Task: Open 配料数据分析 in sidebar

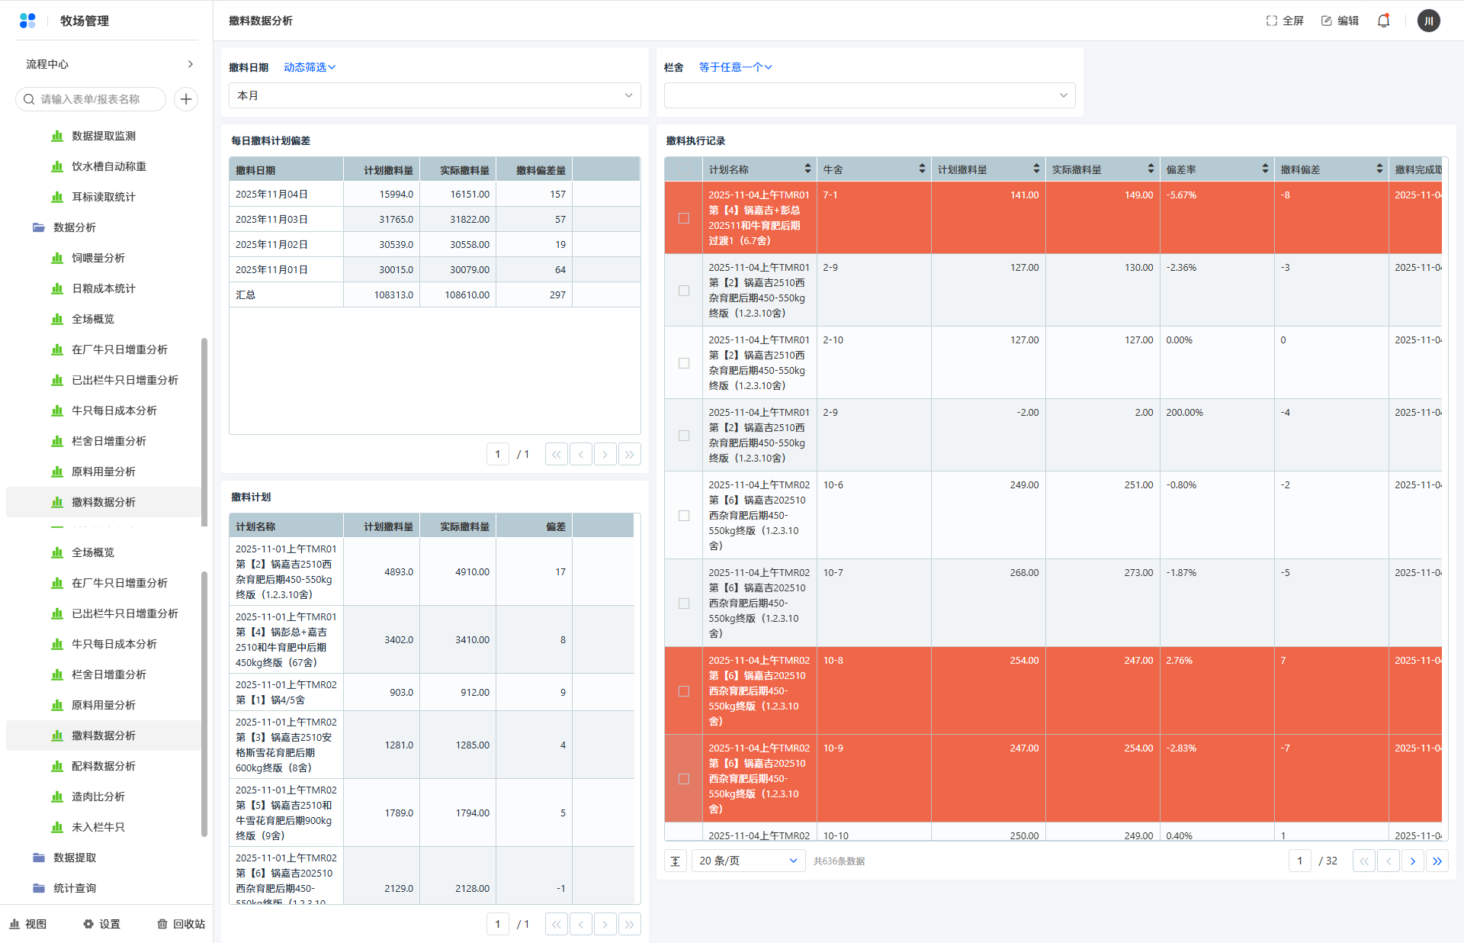Action: (103, 766)
